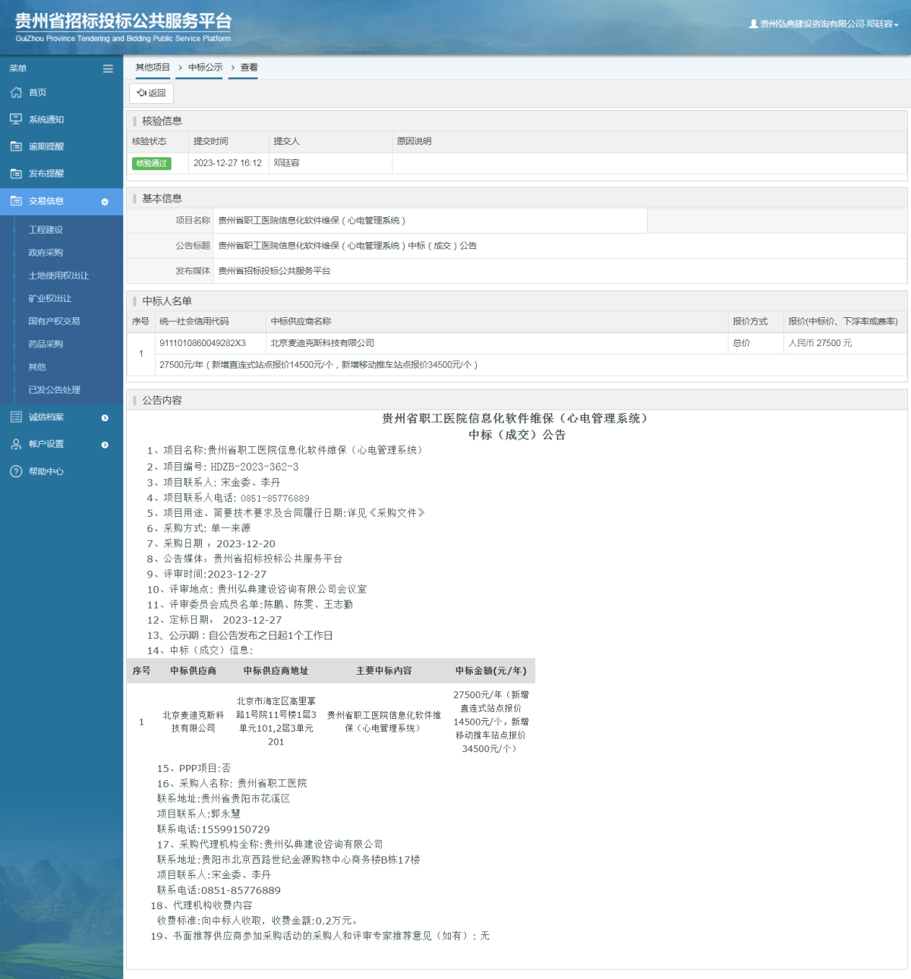Click 公告内容 section header
The width and height of the screenshot is (911, 979).
(x=162, y=400)
